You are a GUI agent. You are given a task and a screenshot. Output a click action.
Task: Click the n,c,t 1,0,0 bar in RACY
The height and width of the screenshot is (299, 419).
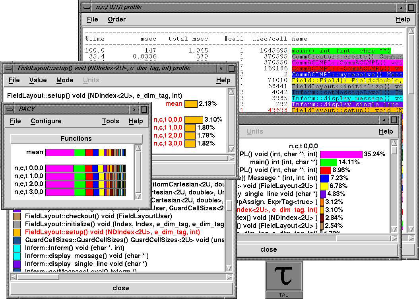(x=85, y=177)
